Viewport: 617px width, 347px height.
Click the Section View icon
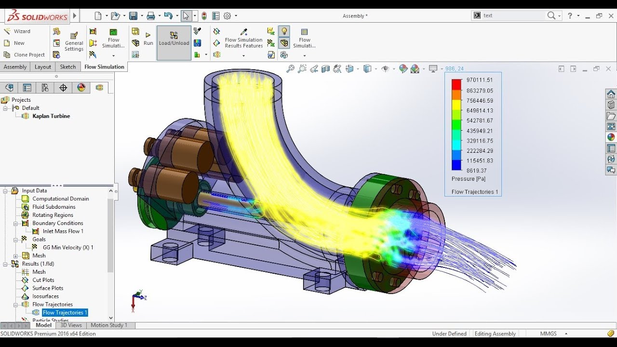point(325,69)
